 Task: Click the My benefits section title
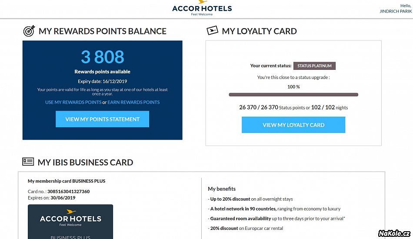[x=222, y=189]
